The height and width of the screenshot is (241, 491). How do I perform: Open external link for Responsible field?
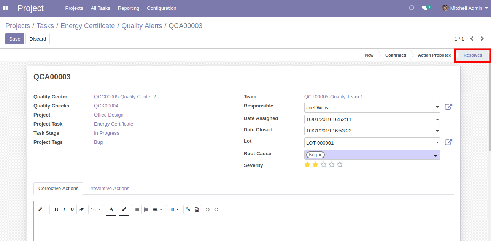(448, 107)
